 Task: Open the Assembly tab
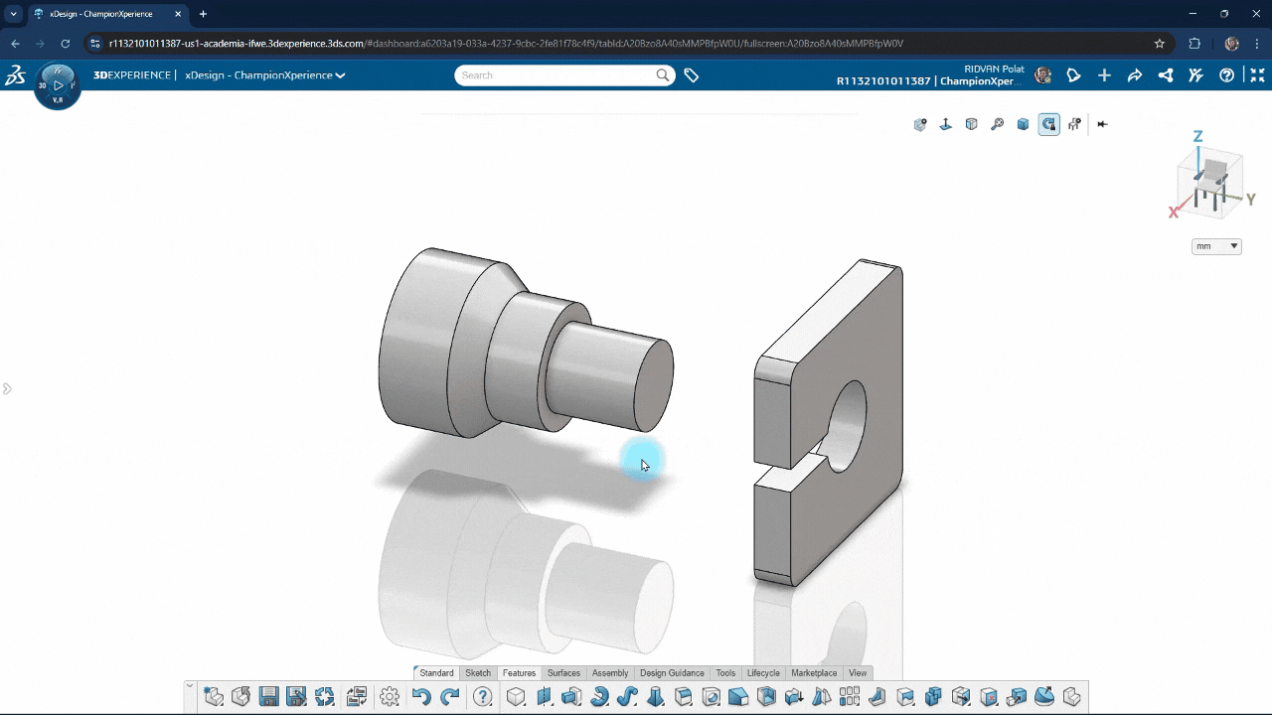[609, 672]
